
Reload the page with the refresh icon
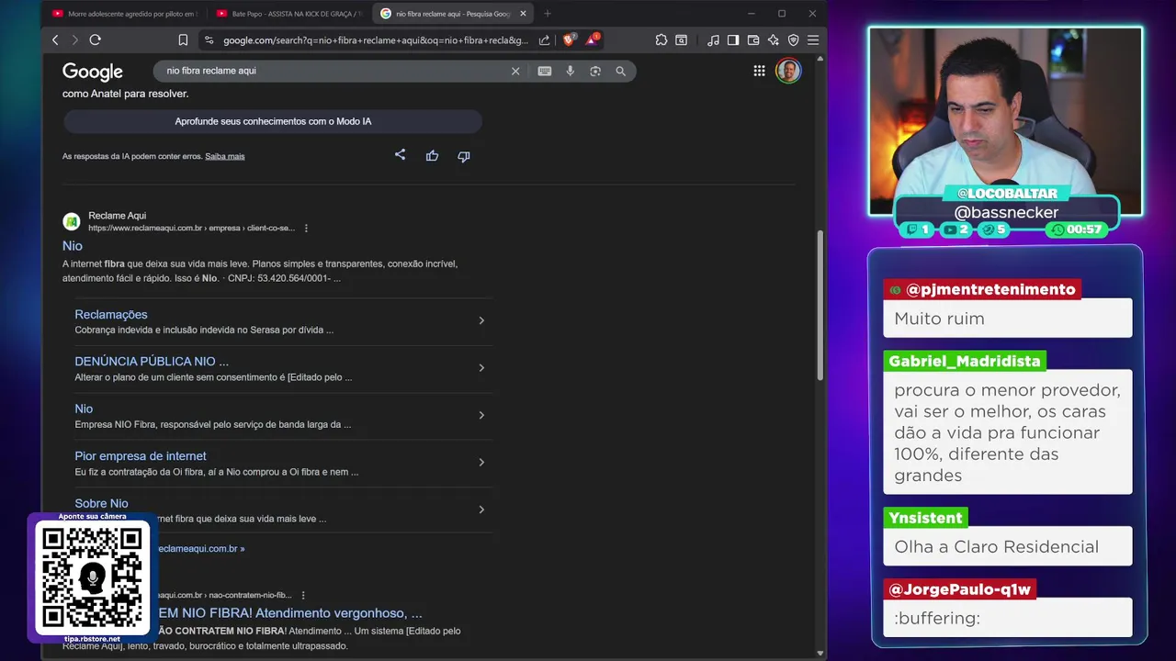(95, 40)
